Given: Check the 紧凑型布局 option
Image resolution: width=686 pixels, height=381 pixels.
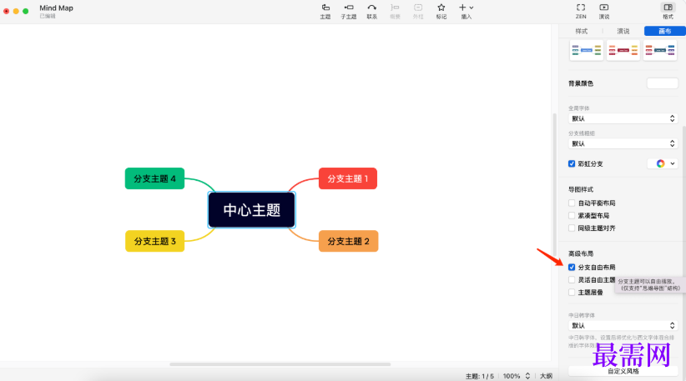Looking at the screenshot, I should pos(572,215).
